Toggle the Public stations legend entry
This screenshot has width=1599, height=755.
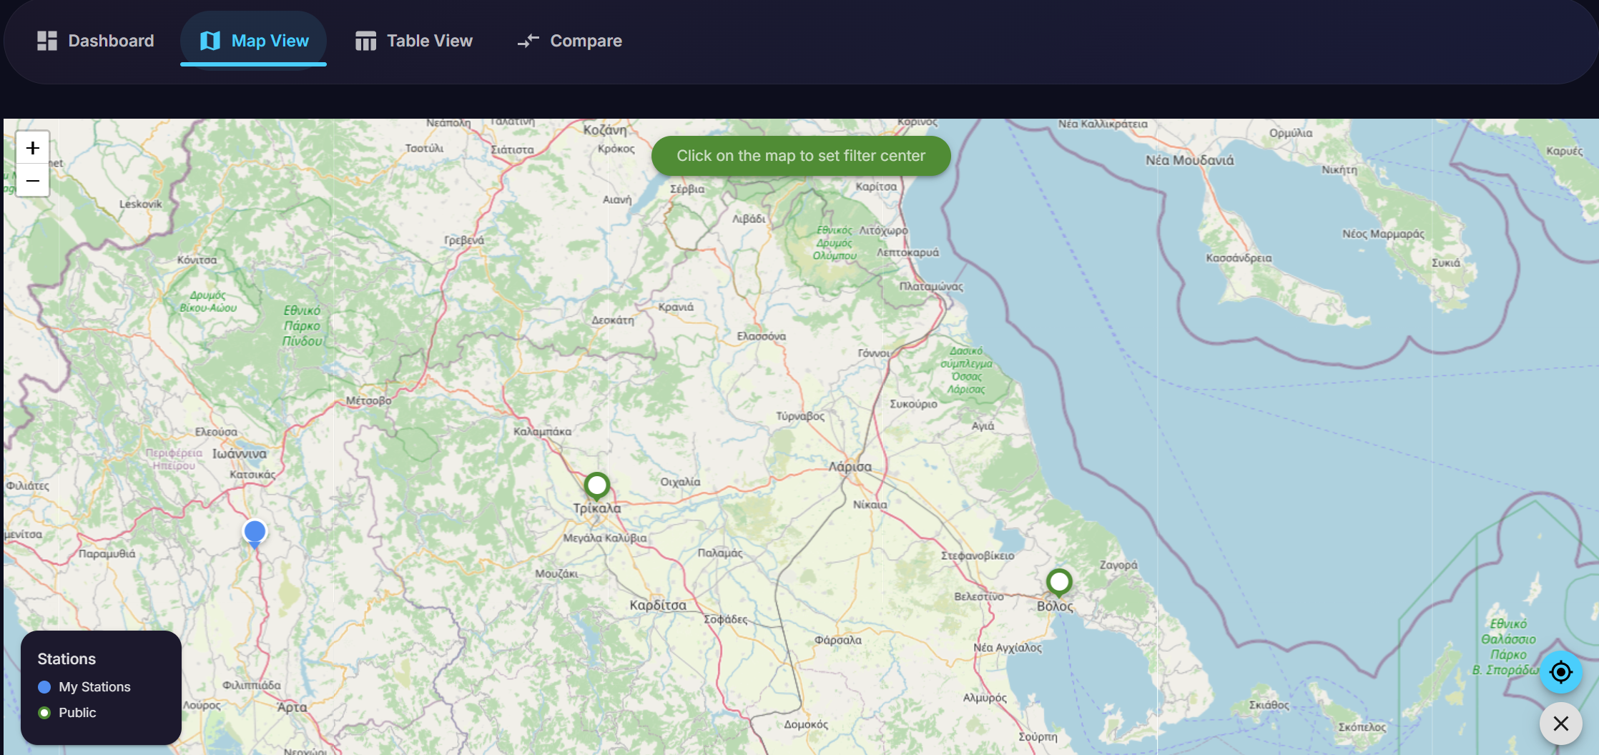pyautogui.click(x=77, y=712)
